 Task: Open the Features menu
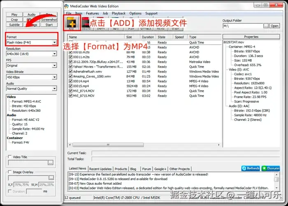(x=93, y=14)
